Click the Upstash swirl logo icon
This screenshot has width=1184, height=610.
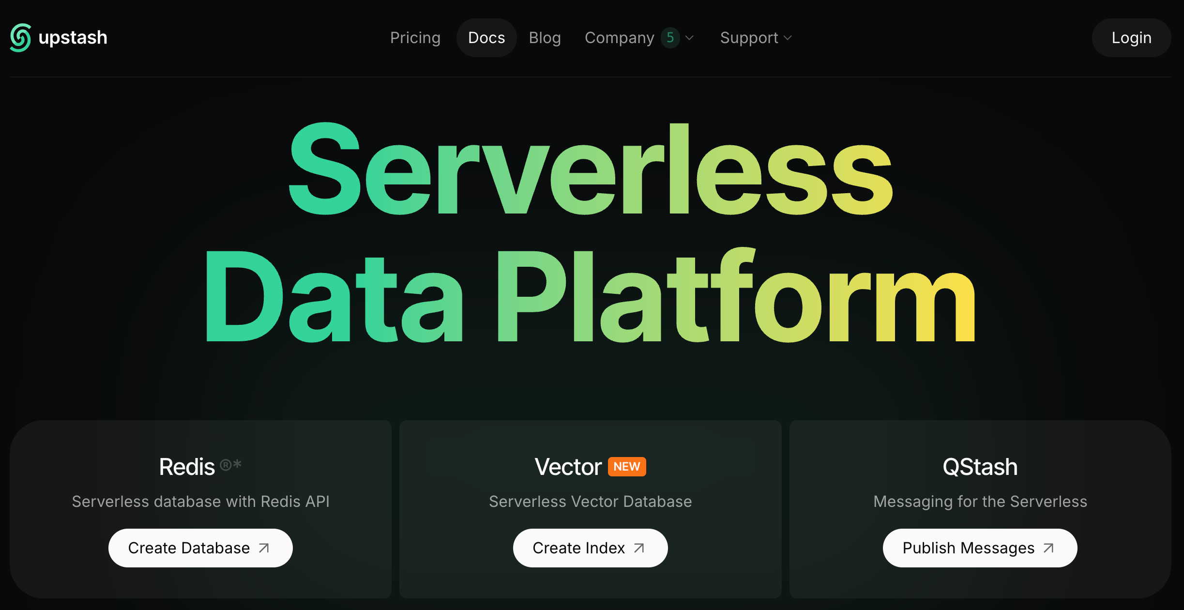[x=20, y=38]
